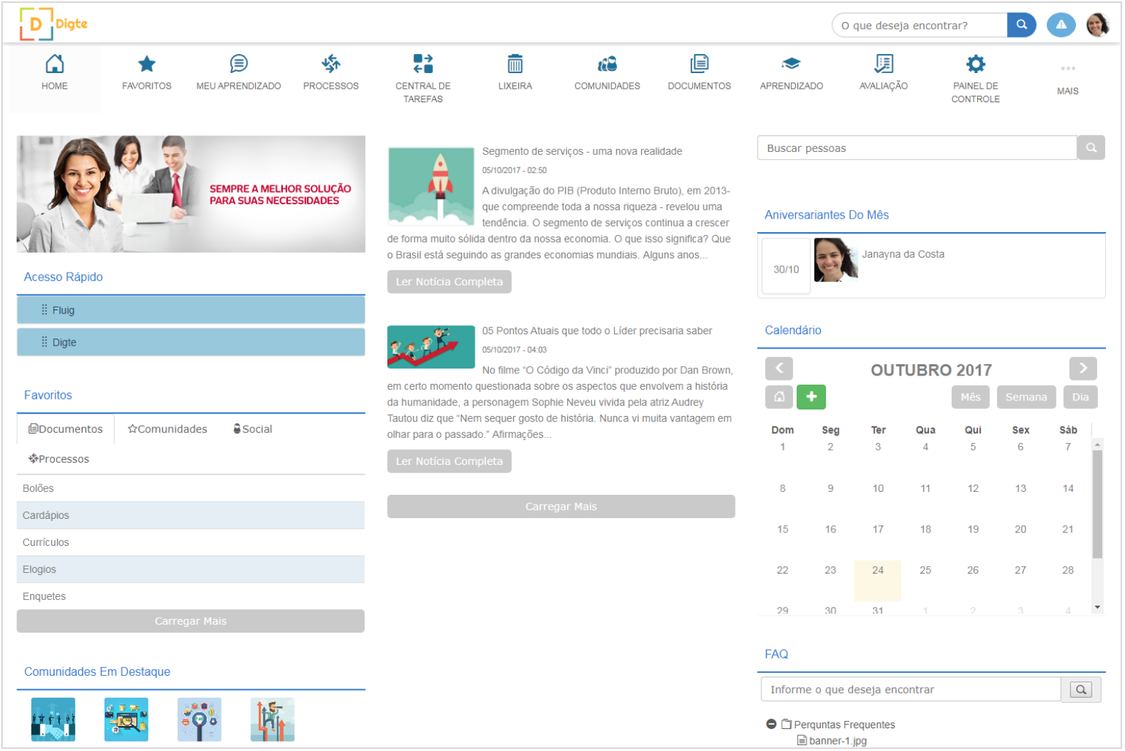
Task: Switch calendar to Dia view
Action: tap(1080, 398)
